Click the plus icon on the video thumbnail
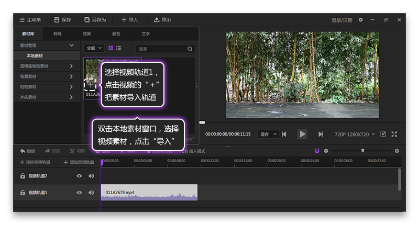Image resolution: width=419 pixels, height=225 pixels. tap(90, 84)
